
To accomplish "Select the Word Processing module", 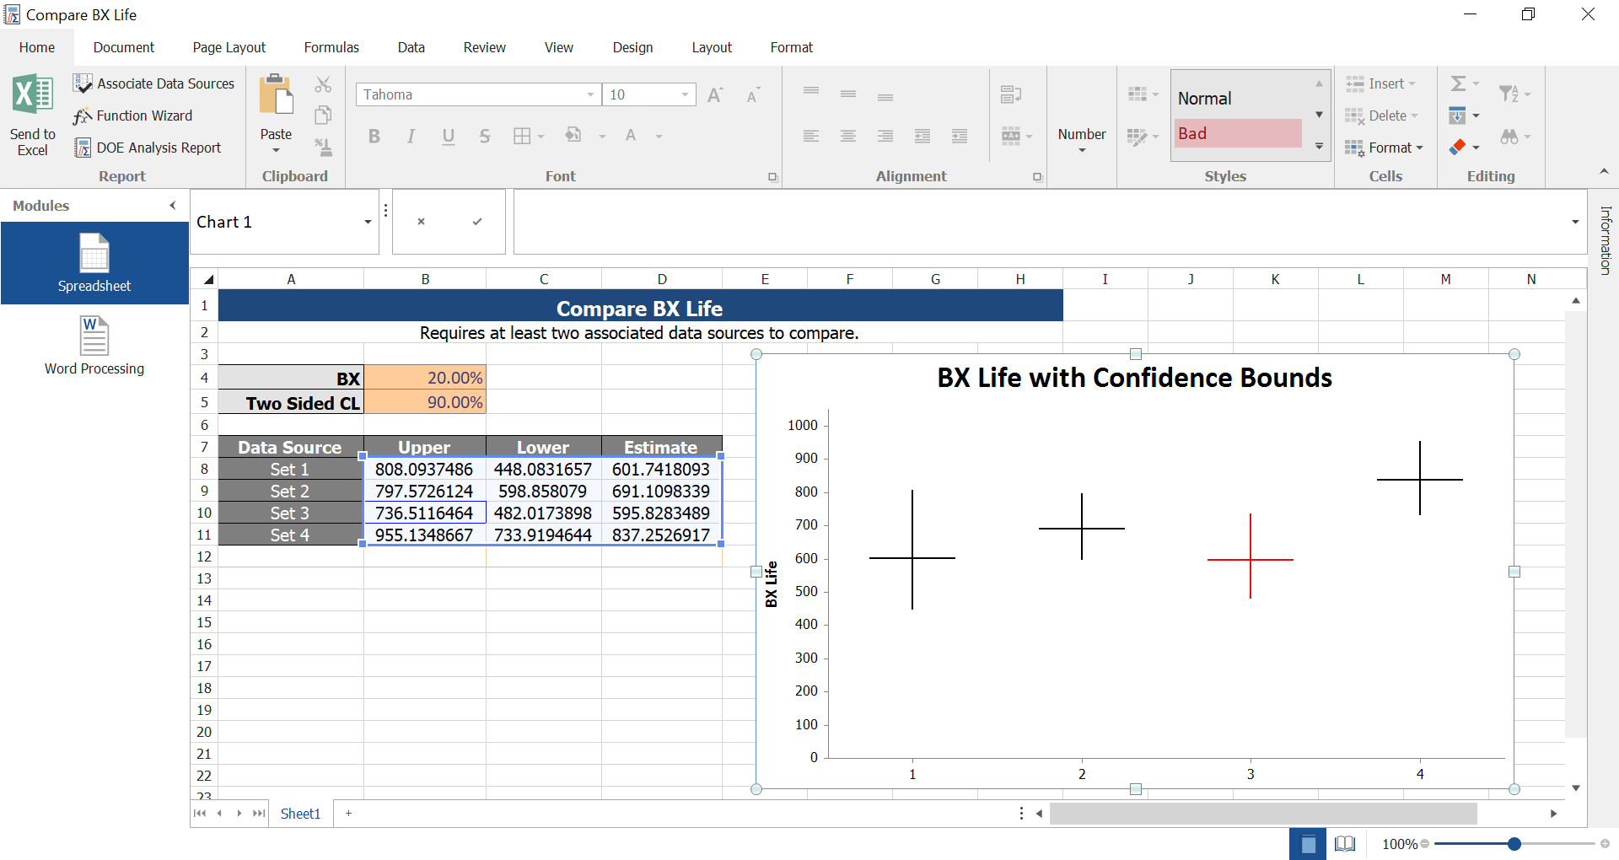I will [x=94, y=344].
